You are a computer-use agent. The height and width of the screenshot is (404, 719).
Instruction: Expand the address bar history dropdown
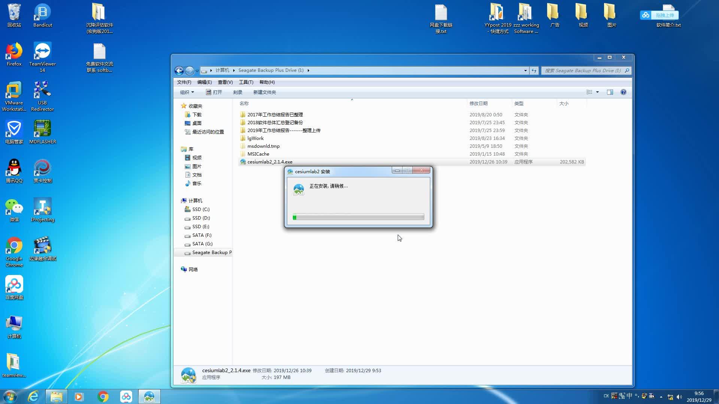click(x=525, y=70)
